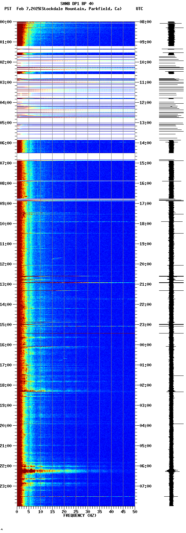Click the "5" frequency axis tick label

(29, 512)
